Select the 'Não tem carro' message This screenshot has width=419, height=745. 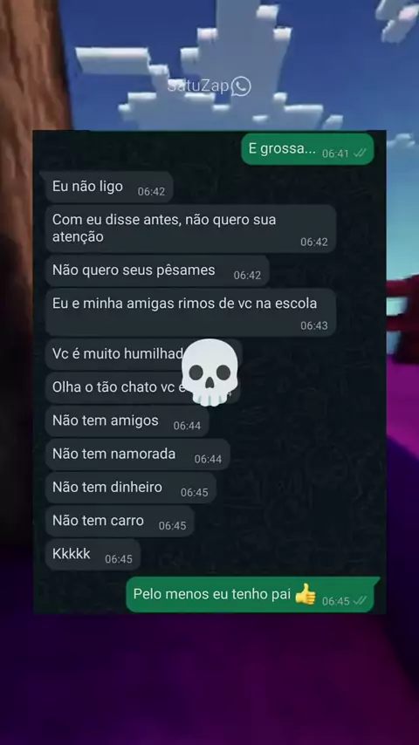[x=120, y=521]
